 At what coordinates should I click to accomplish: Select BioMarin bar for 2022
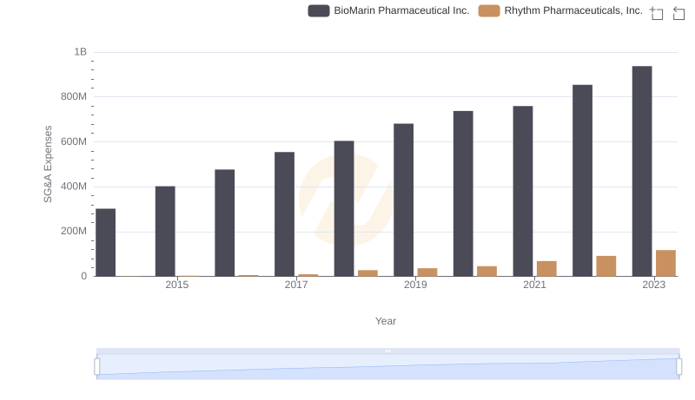pyautogui.click(x=582, y=180)
